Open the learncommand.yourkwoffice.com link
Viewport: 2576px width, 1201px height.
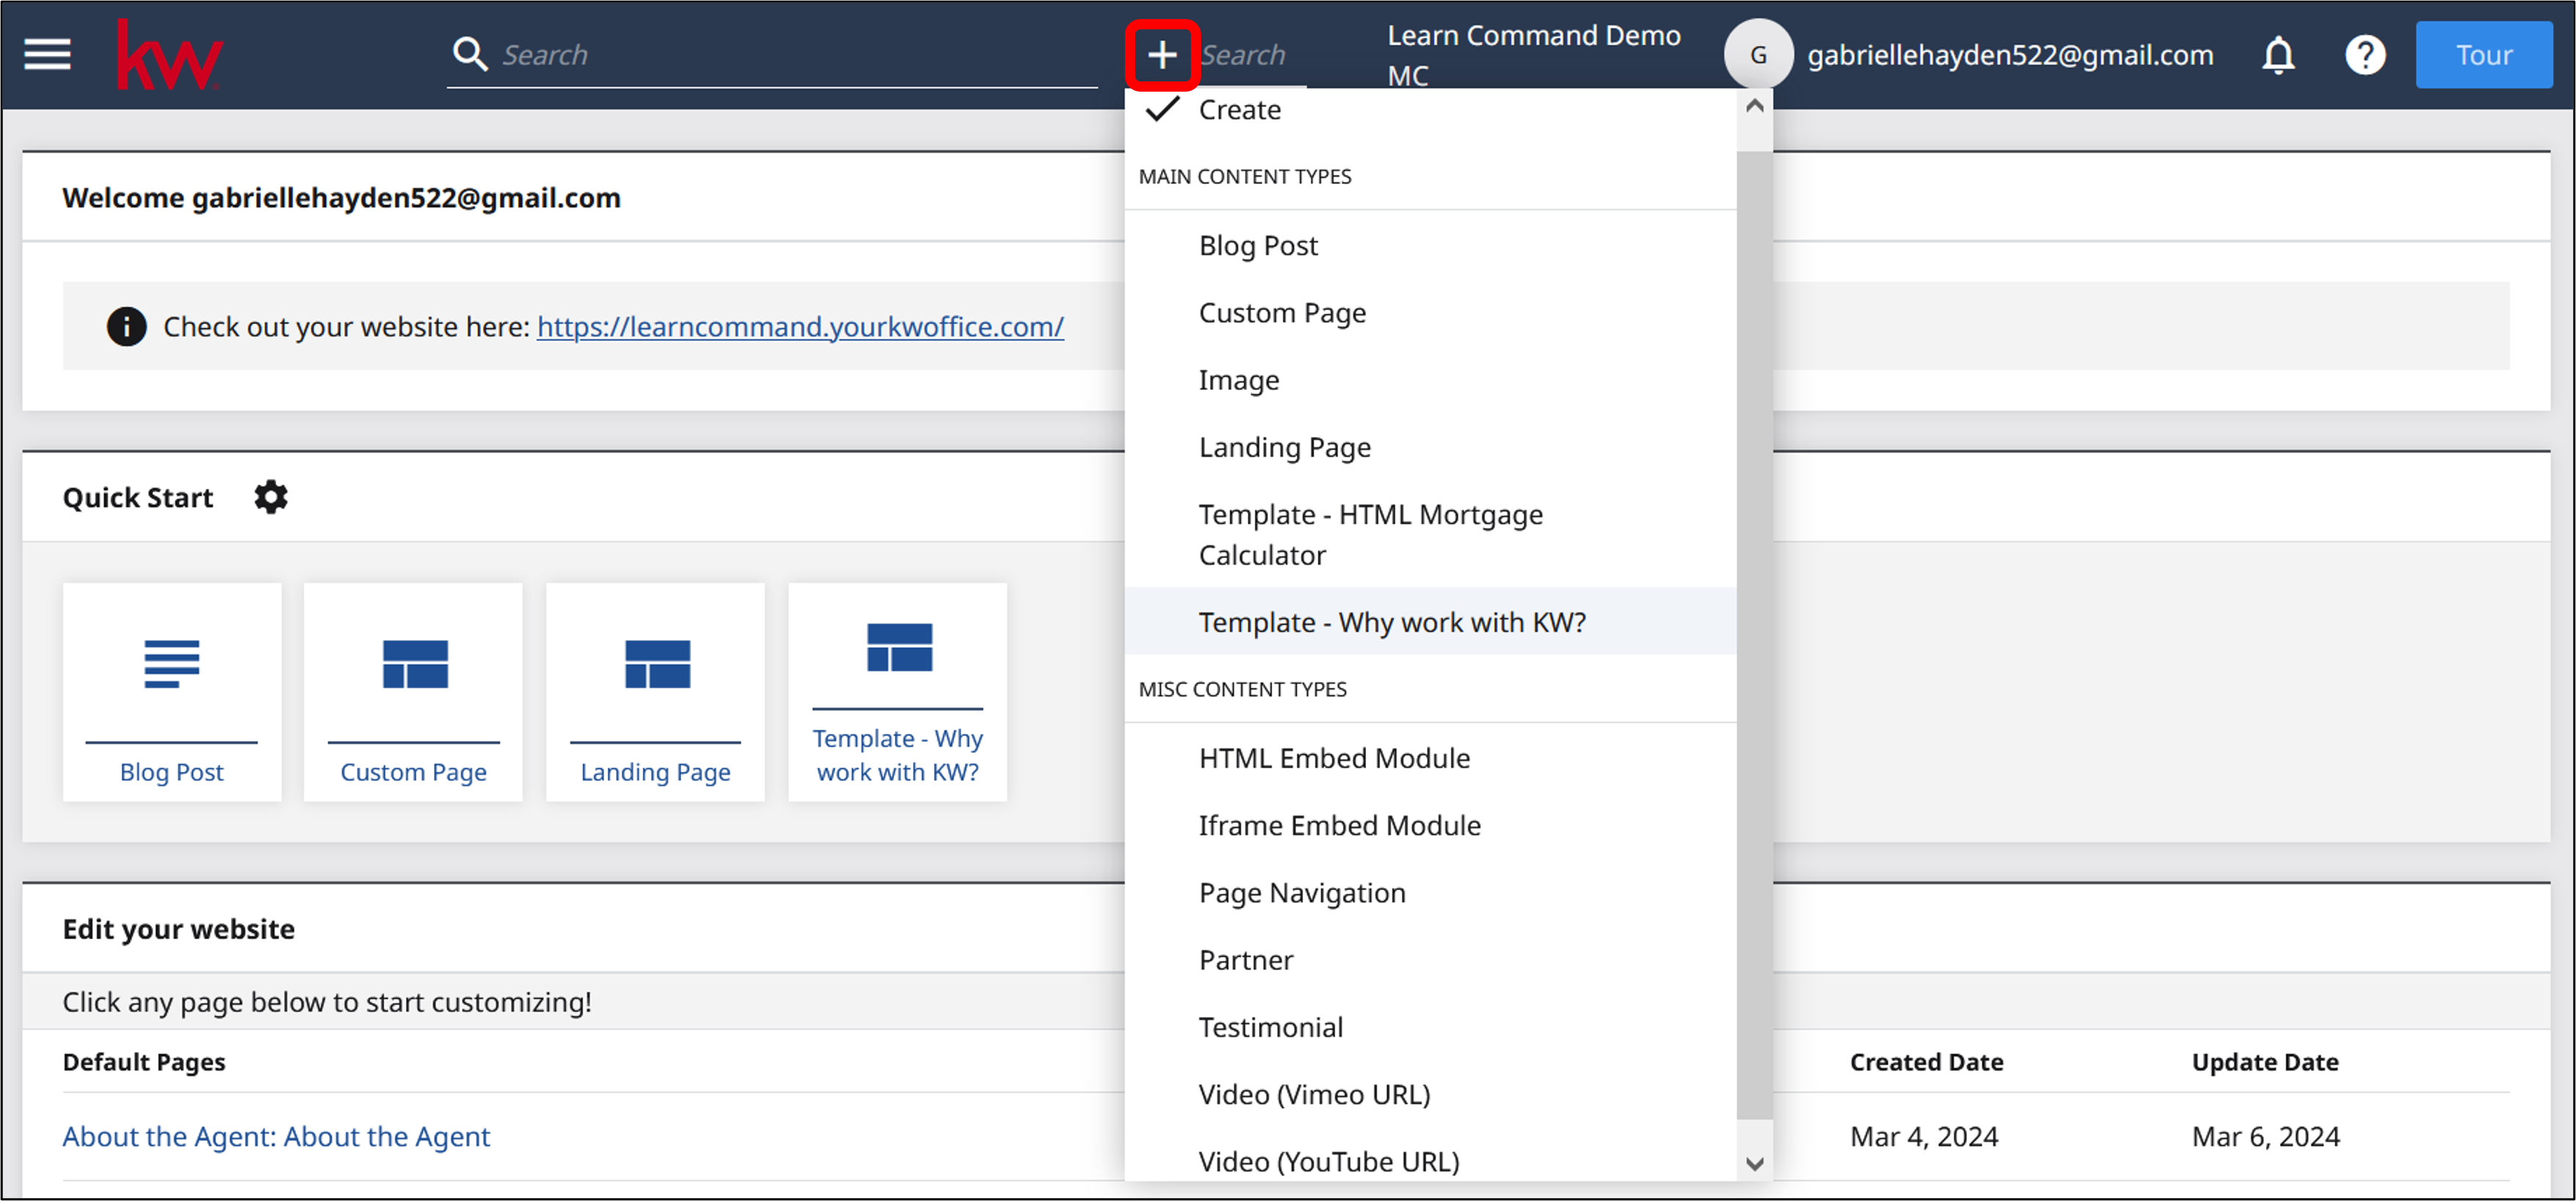800,326
